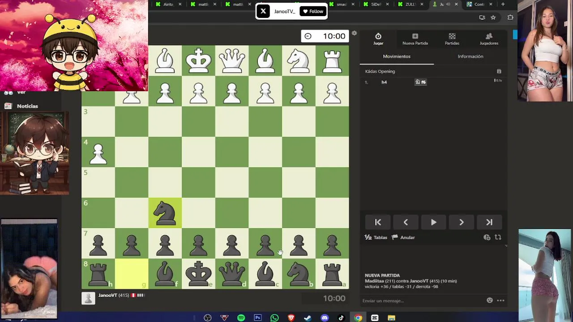Open File Explorer from the taskbar
This screenshot has height=322, width=573.
pyautogui.click(x=392, y=318)
